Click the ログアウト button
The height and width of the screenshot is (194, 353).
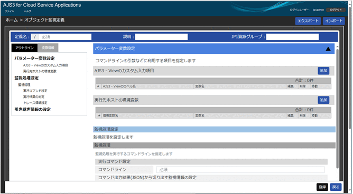(x=336, y=10)
